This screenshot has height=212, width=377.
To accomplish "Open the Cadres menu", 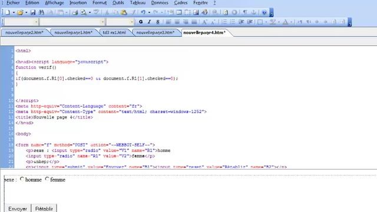I will click(181, 2).
